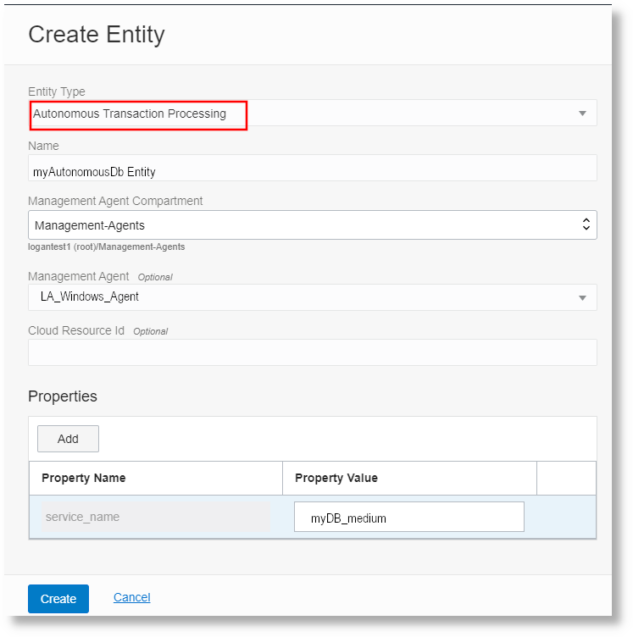
Task: Open the Entity Type dropdown arrow
Action: [x=582, y=114]
